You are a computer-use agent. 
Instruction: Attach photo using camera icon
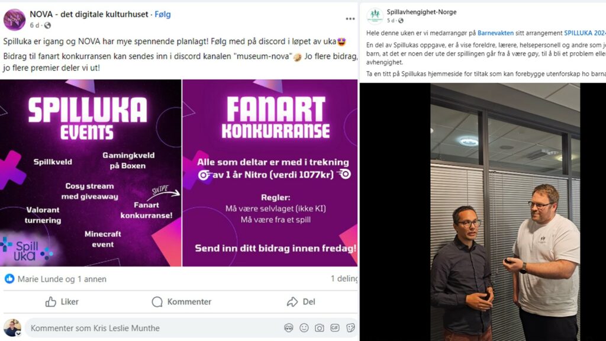(x=319, y=328)
